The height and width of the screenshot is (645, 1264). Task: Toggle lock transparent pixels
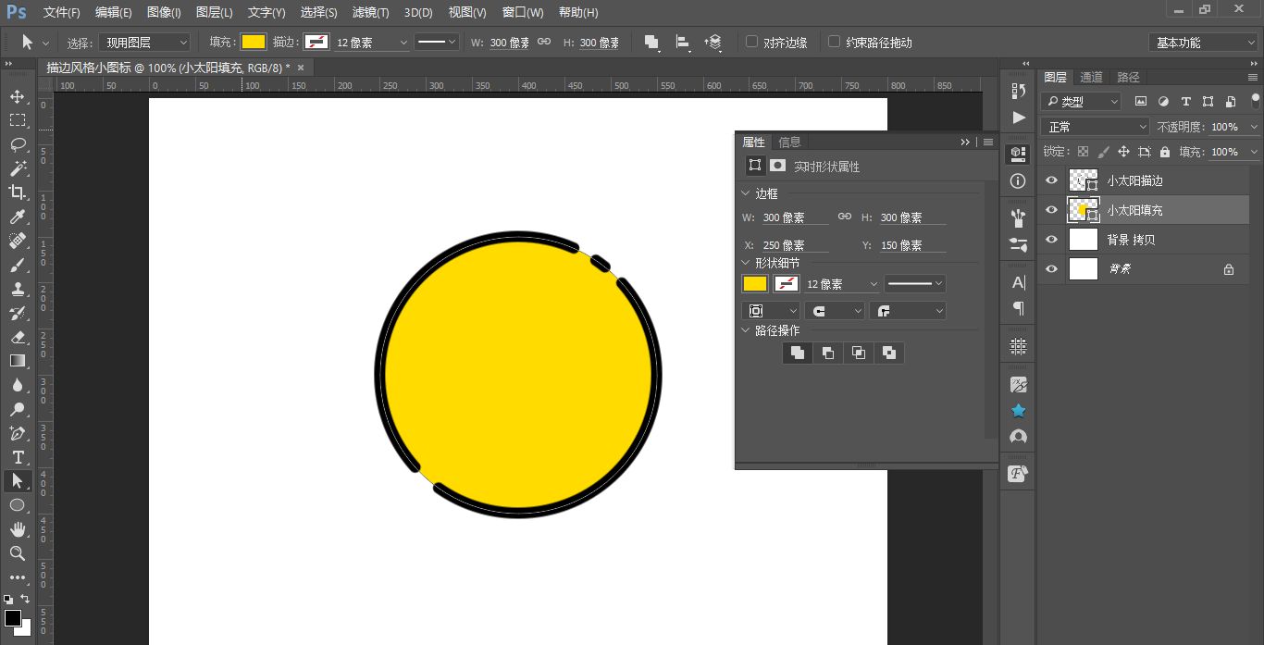(1083, 152)
